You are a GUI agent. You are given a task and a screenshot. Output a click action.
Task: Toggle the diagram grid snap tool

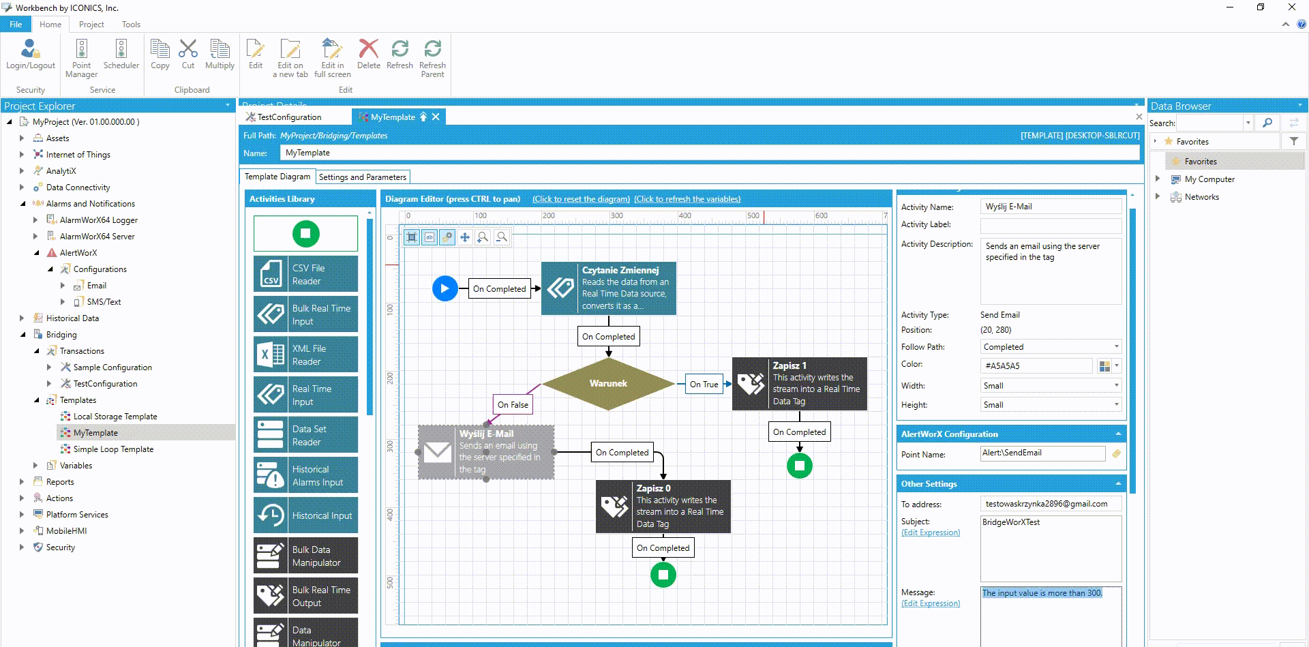coord(412,237)
